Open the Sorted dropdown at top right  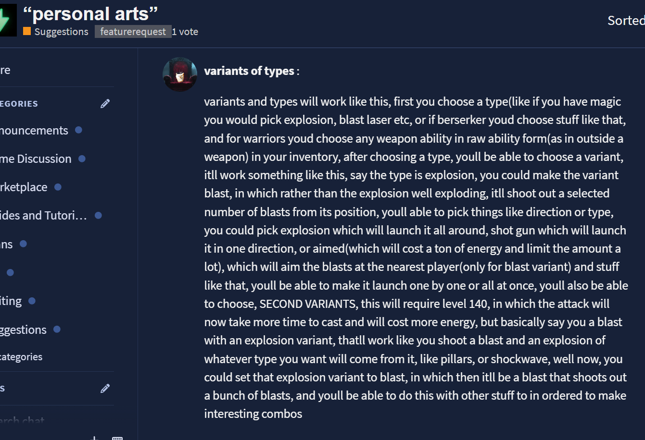(626, 20)
